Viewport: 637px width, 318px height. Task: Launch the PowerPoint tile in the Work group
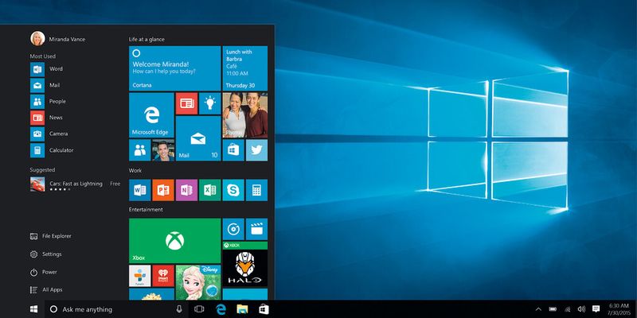click(163, 190)
